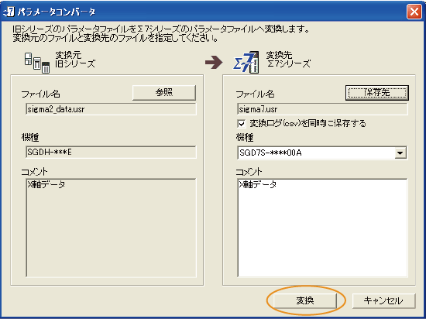Click the キャンセル cancel button
The height and width of the screenshot is (319, 426).
coord(383,300)
